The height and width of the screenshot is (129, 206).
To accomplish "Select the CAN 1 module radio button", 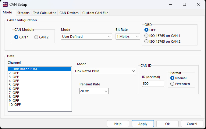I will (x=16, y=37).
